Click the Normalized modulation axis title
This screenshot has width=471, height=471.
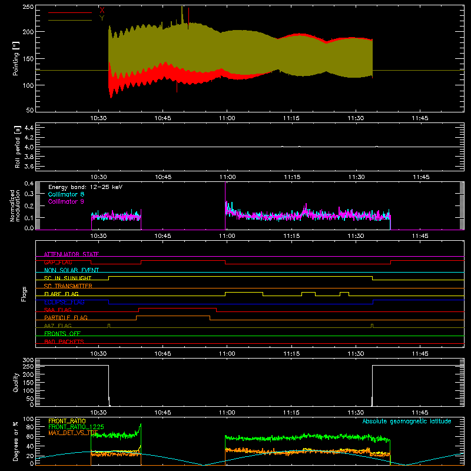coord(15,205)
